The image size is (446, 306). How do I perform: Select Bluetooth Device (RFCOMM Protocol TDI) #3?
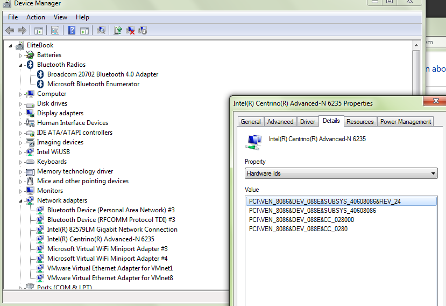pyautogui.click(x=111, y=220)
